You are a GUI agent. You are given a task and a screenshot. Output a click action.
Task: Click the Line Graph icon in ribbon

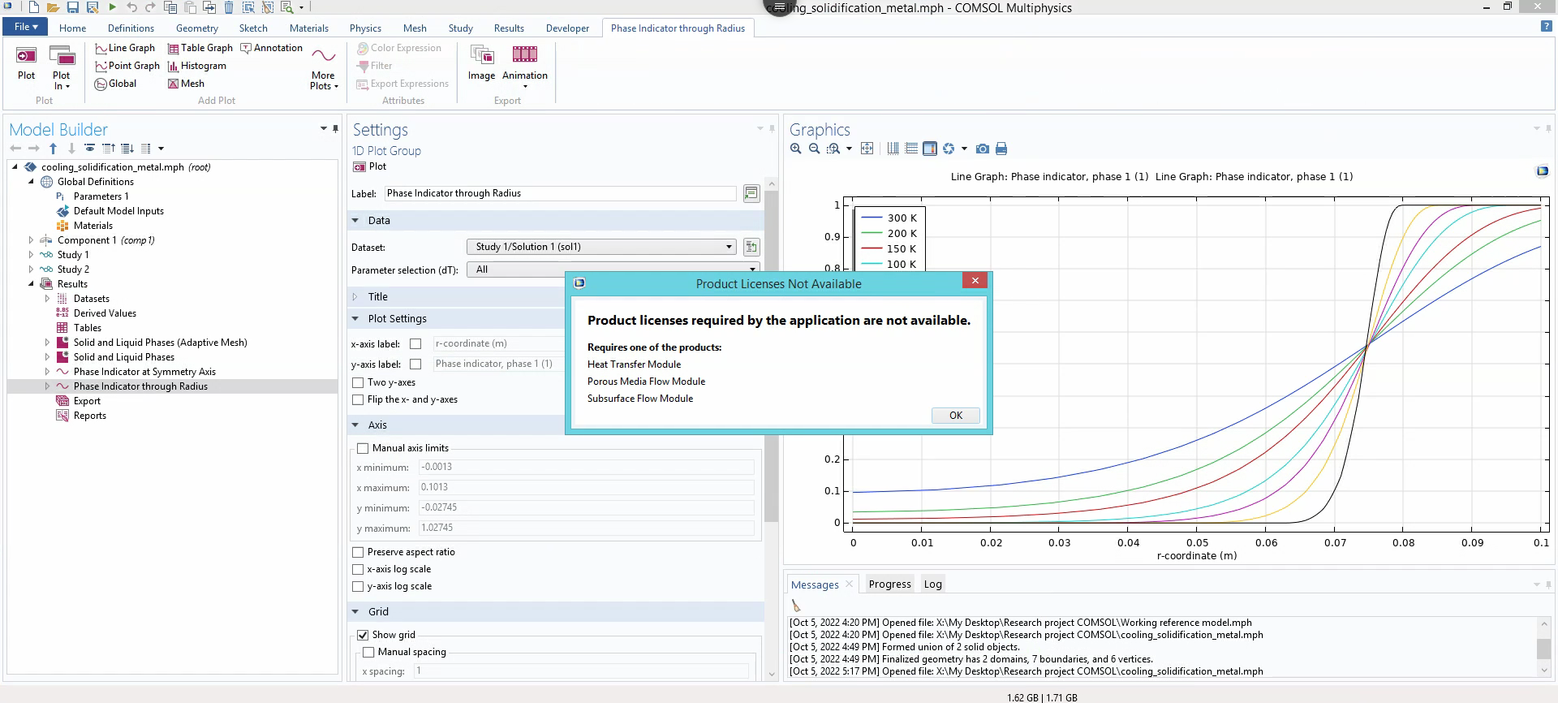tap(101, 49)
